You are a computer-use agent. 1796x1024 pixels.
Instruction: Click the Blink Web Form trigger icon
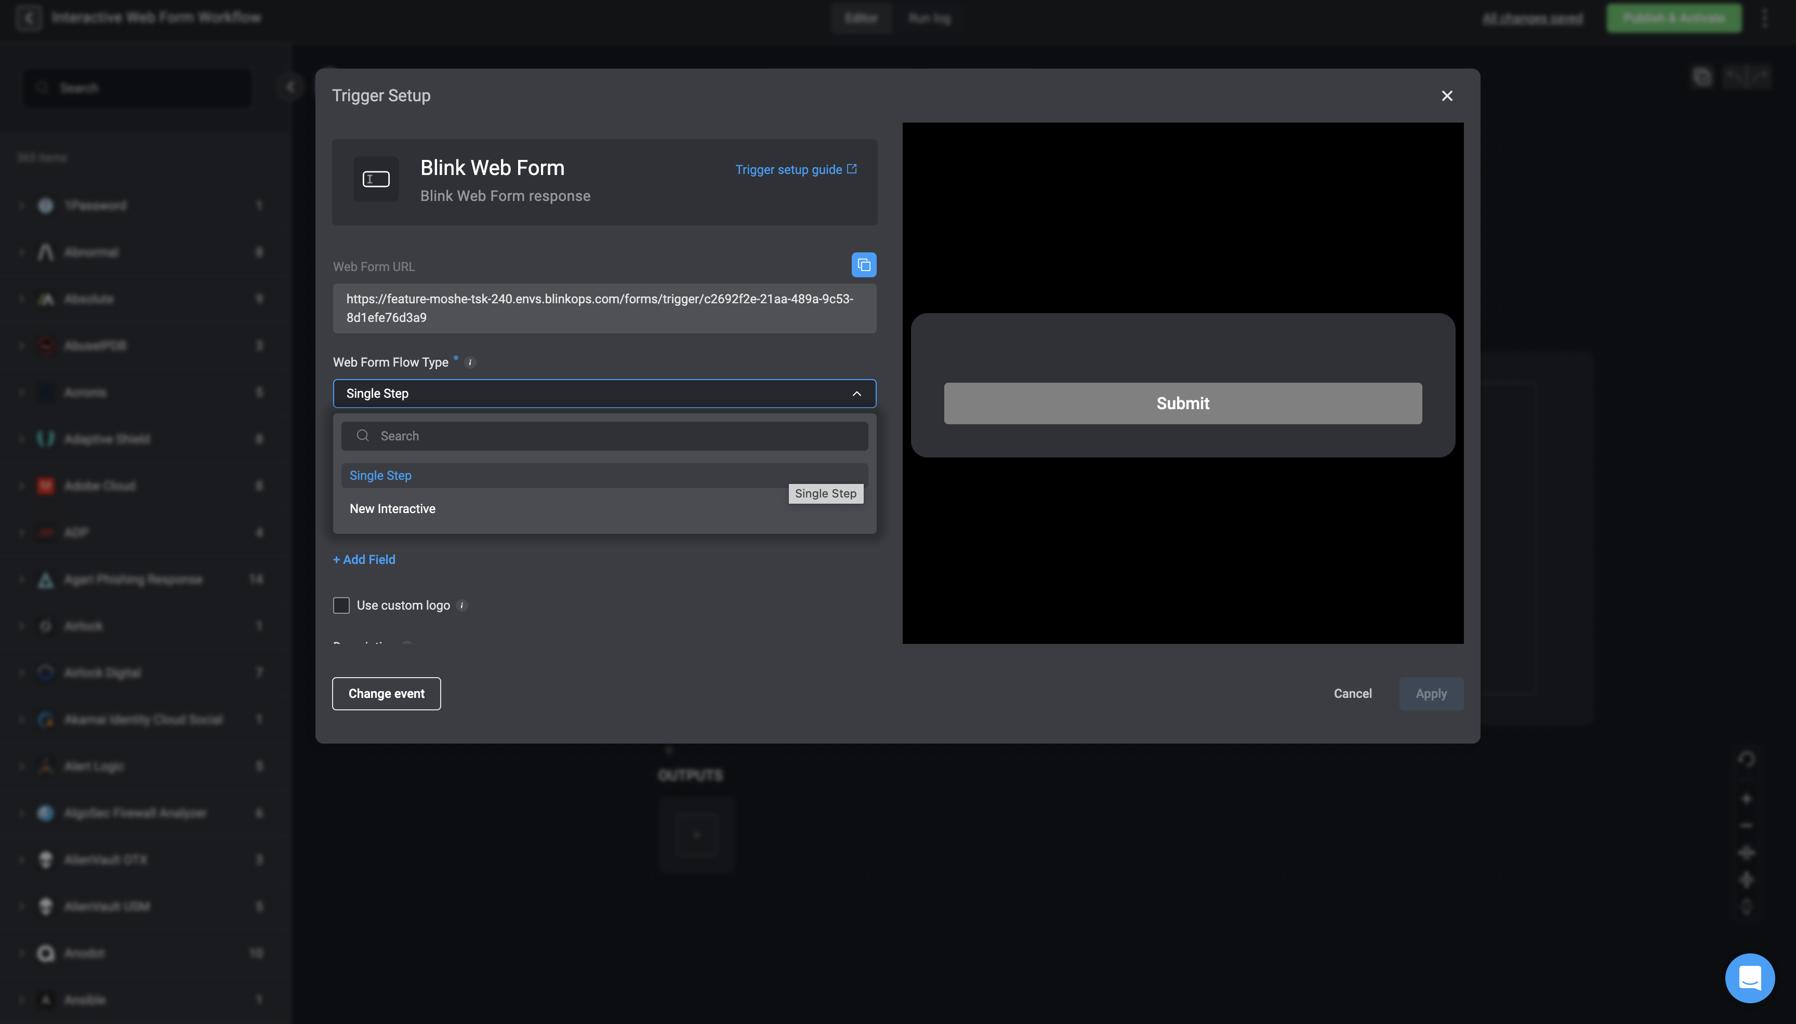pyautogui.click(x=376, y=179)
